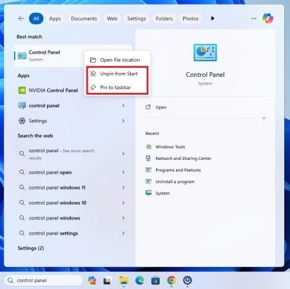
Task: Click Network and Sharing Center icon
Action: pyautogui.click(x=148, y=158)
